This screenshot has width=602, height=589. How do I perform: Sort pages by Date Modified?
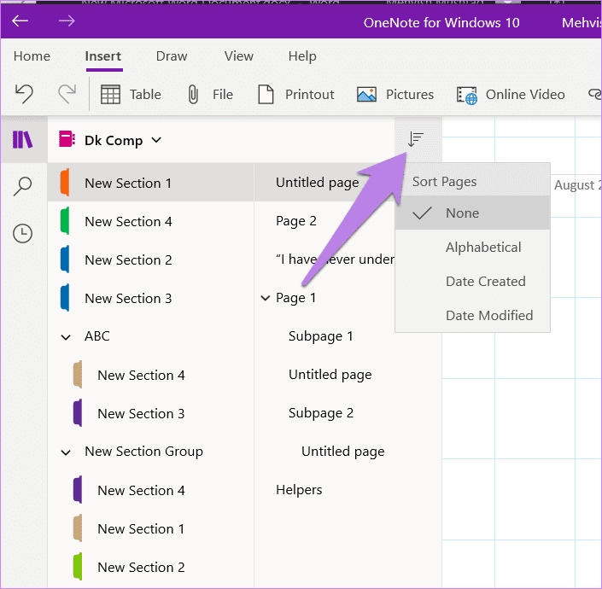coord(472,315)
